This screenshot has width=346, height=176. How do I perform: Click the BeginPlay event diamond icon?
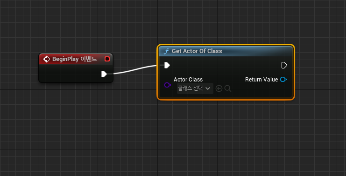pyautogui.click(x=47, y=59)
